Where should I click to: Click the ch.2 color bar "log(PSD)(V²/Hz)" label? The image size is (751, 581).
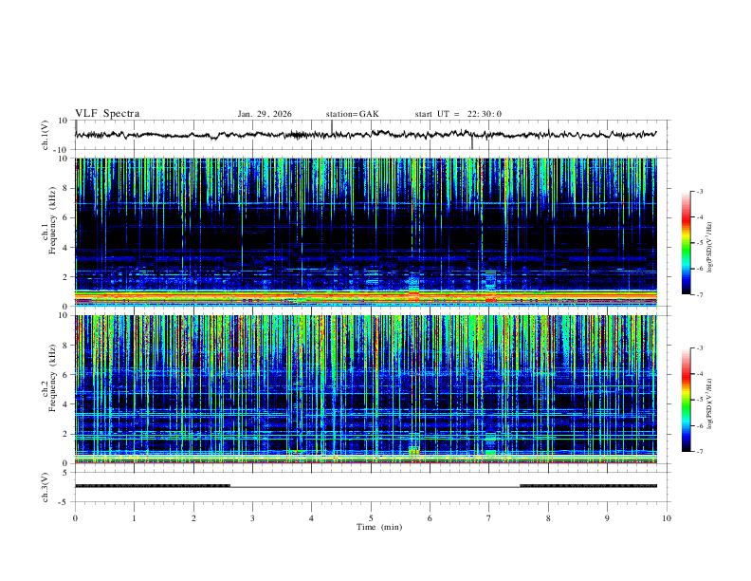click(710, 404)
